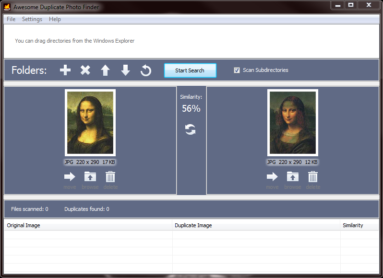Screen dimensions: 383x278
Task: Click the trash delete icon under right image
Action: (x=313, y=176)
